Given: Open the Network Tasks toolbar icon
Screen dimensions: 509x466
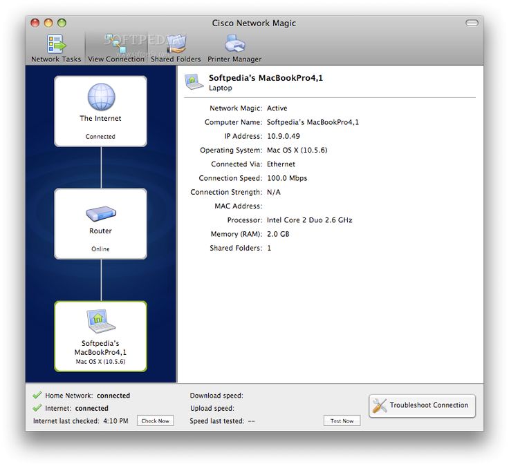Looking at the screenshot, I should [x=56, y=44].
